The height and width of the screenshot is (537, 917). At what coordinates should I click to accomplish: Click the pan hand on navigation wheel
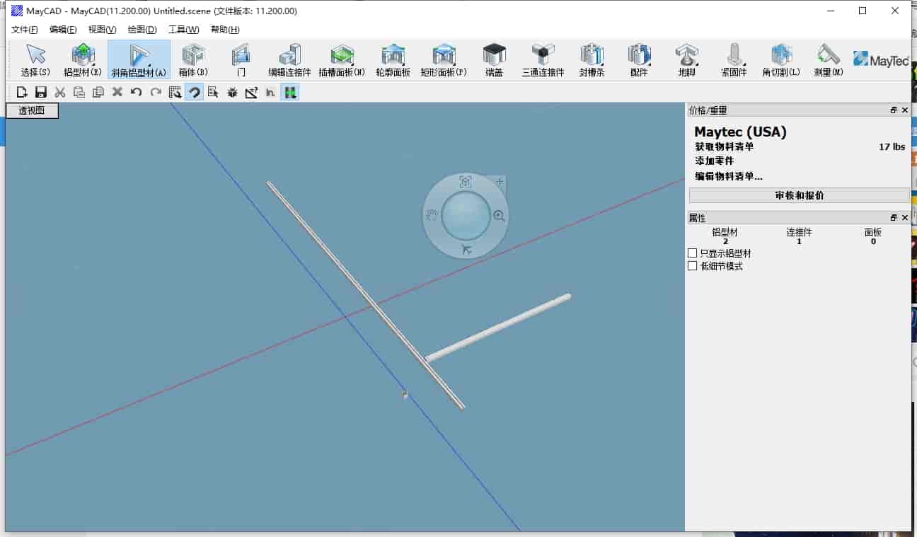tap(431, 216)
